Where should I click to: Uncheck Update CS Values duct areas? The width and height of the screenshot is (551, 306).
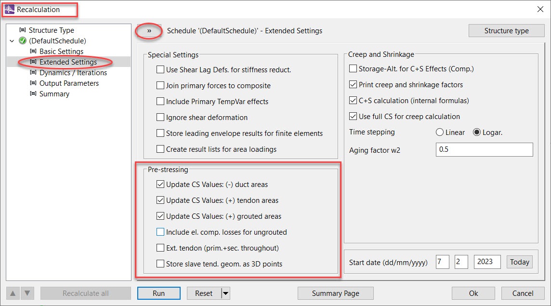[160, 184]
